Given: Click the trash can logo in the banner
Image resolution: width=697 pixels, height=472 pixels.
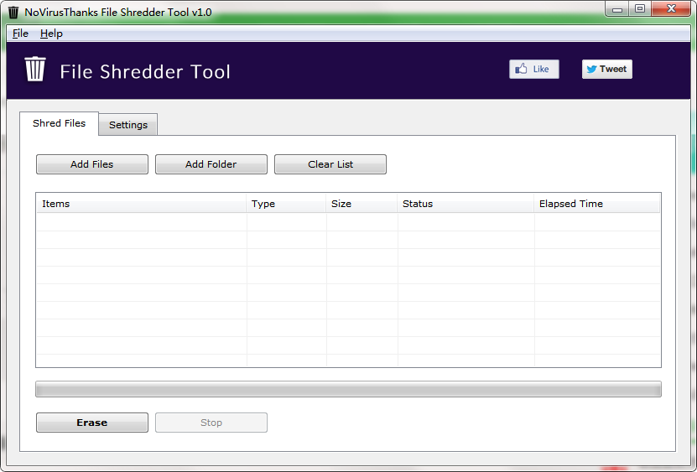Looking at the screenshot, I should (34, 69).
